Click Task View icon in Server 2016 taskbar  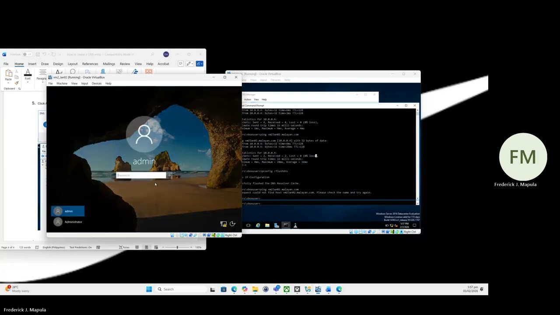tap(248, 225)
